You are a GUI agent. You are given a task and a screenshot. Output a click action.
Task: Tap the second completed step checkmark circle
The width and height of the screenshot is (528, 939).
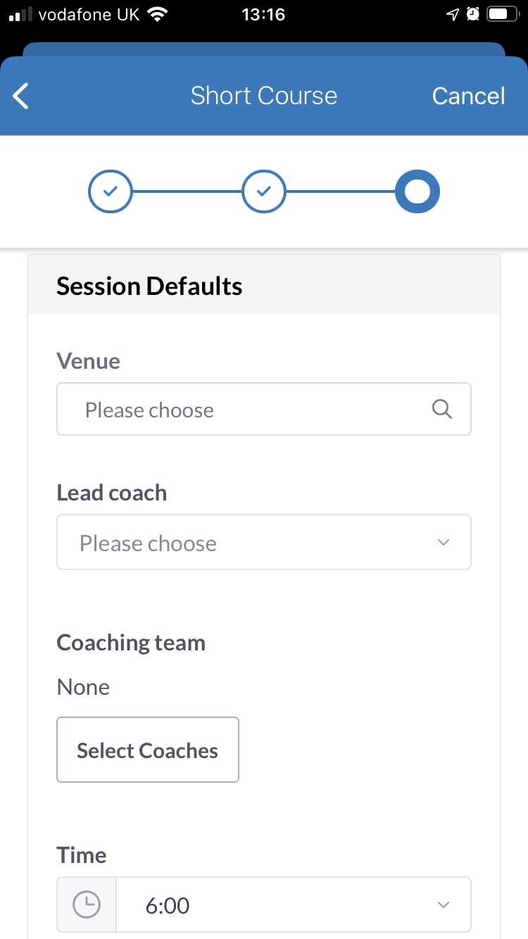[264, 191]
